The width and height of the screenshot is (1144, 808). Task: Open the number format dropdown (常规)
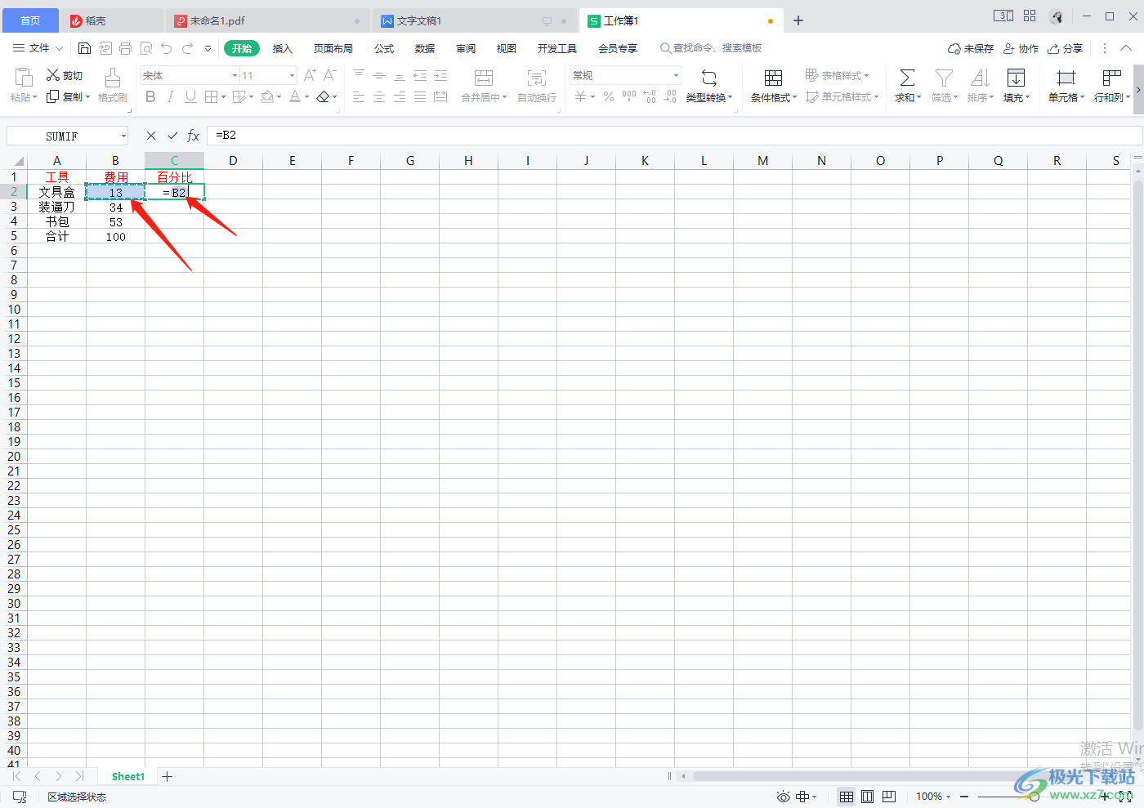click(676, 75)
